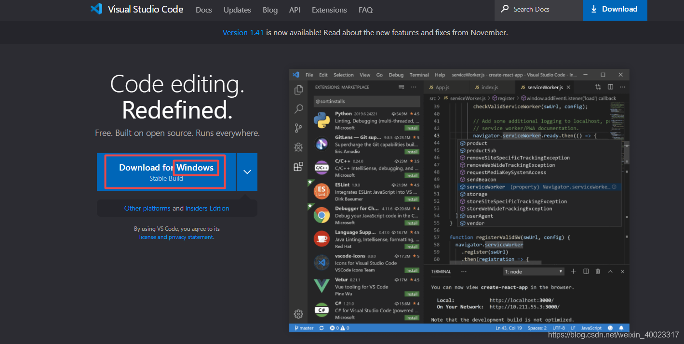The image size is (684, 344).
Task: Click the Visual Studio Code logo icon
Action: click(x=96, y=9)
